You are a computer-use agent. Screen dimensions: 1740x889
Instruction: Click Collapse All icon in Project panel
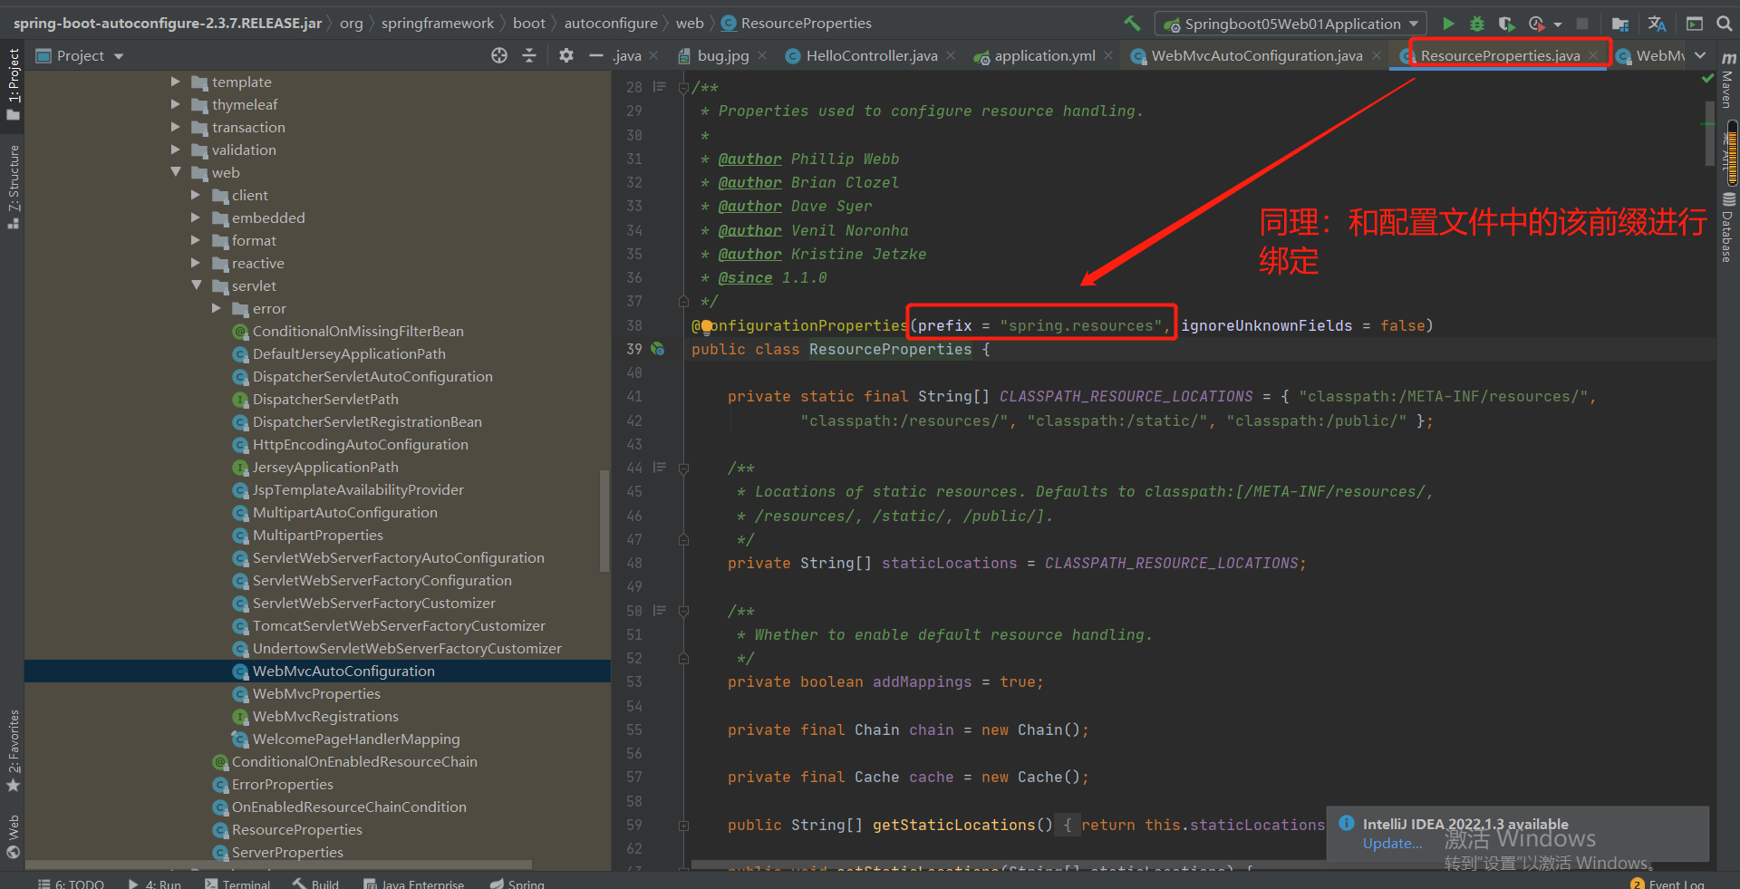click(529, 55)
